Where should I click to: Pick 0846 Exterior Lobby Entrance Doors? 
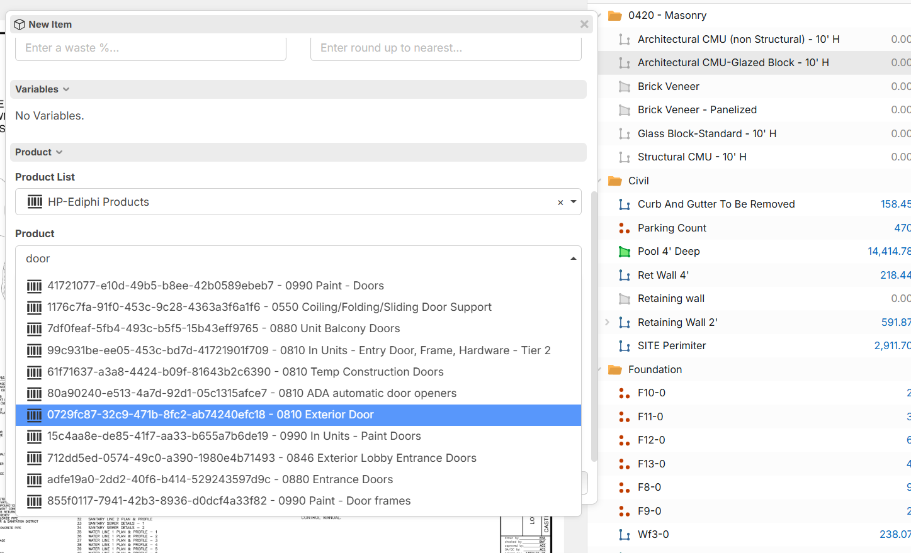pos(261,458)
